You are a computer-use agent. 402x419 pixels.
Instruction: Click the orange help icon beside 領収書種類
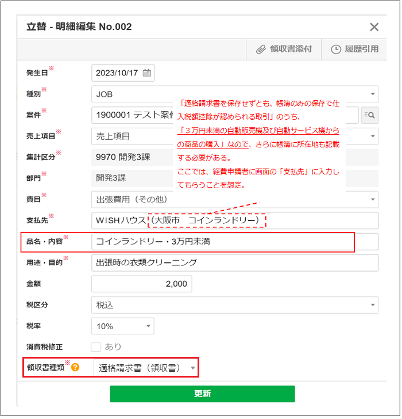[75, 367]
